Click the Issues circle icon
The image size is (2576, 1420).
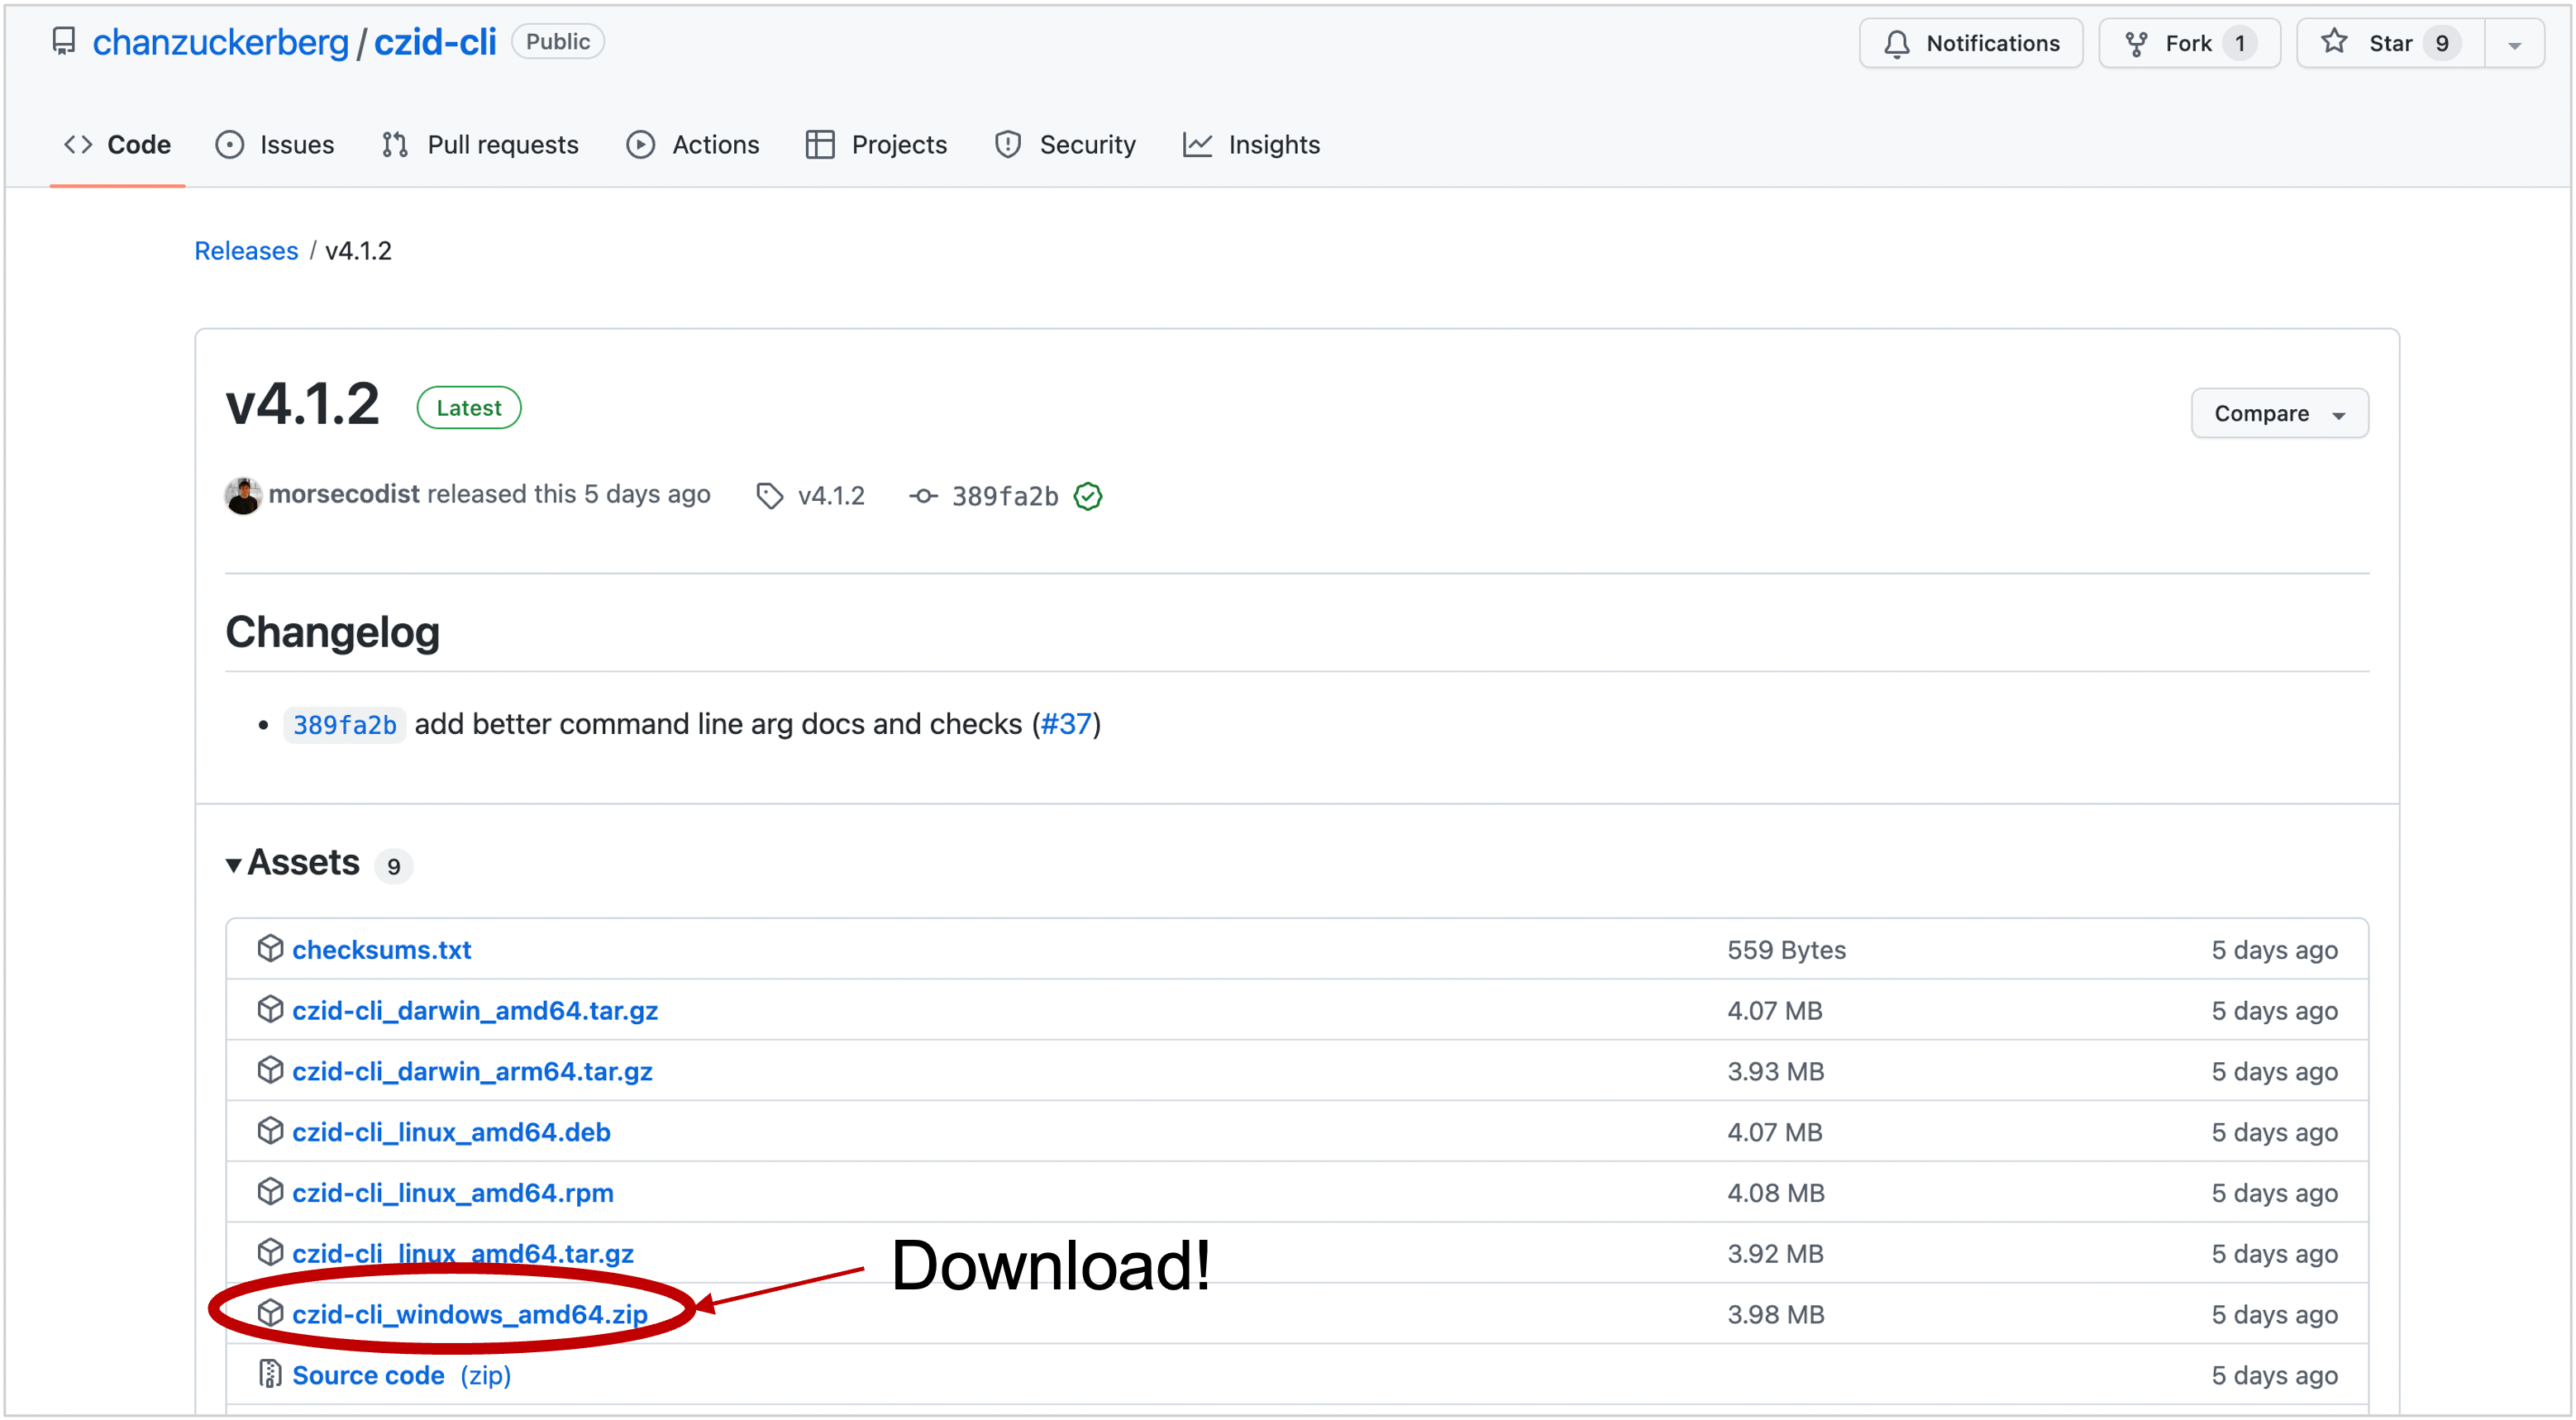pyautogui.click(x=230, y=145)
